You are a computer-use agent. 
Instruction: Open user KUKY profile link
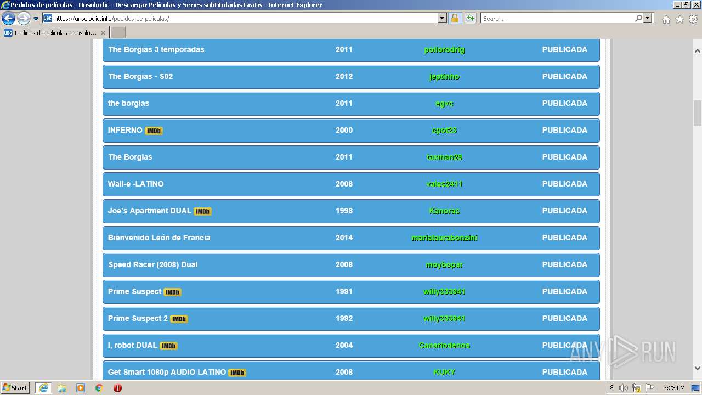tap(444, 372)
